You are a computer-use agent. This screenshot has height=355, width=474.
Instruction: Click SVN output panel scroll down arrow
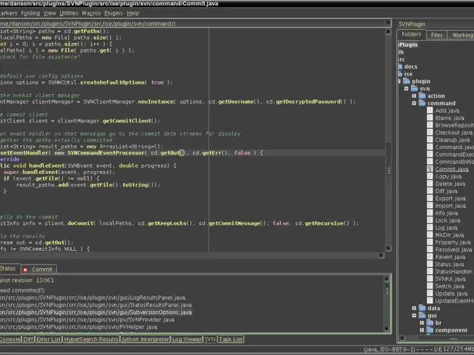click(x=387, y=329)
